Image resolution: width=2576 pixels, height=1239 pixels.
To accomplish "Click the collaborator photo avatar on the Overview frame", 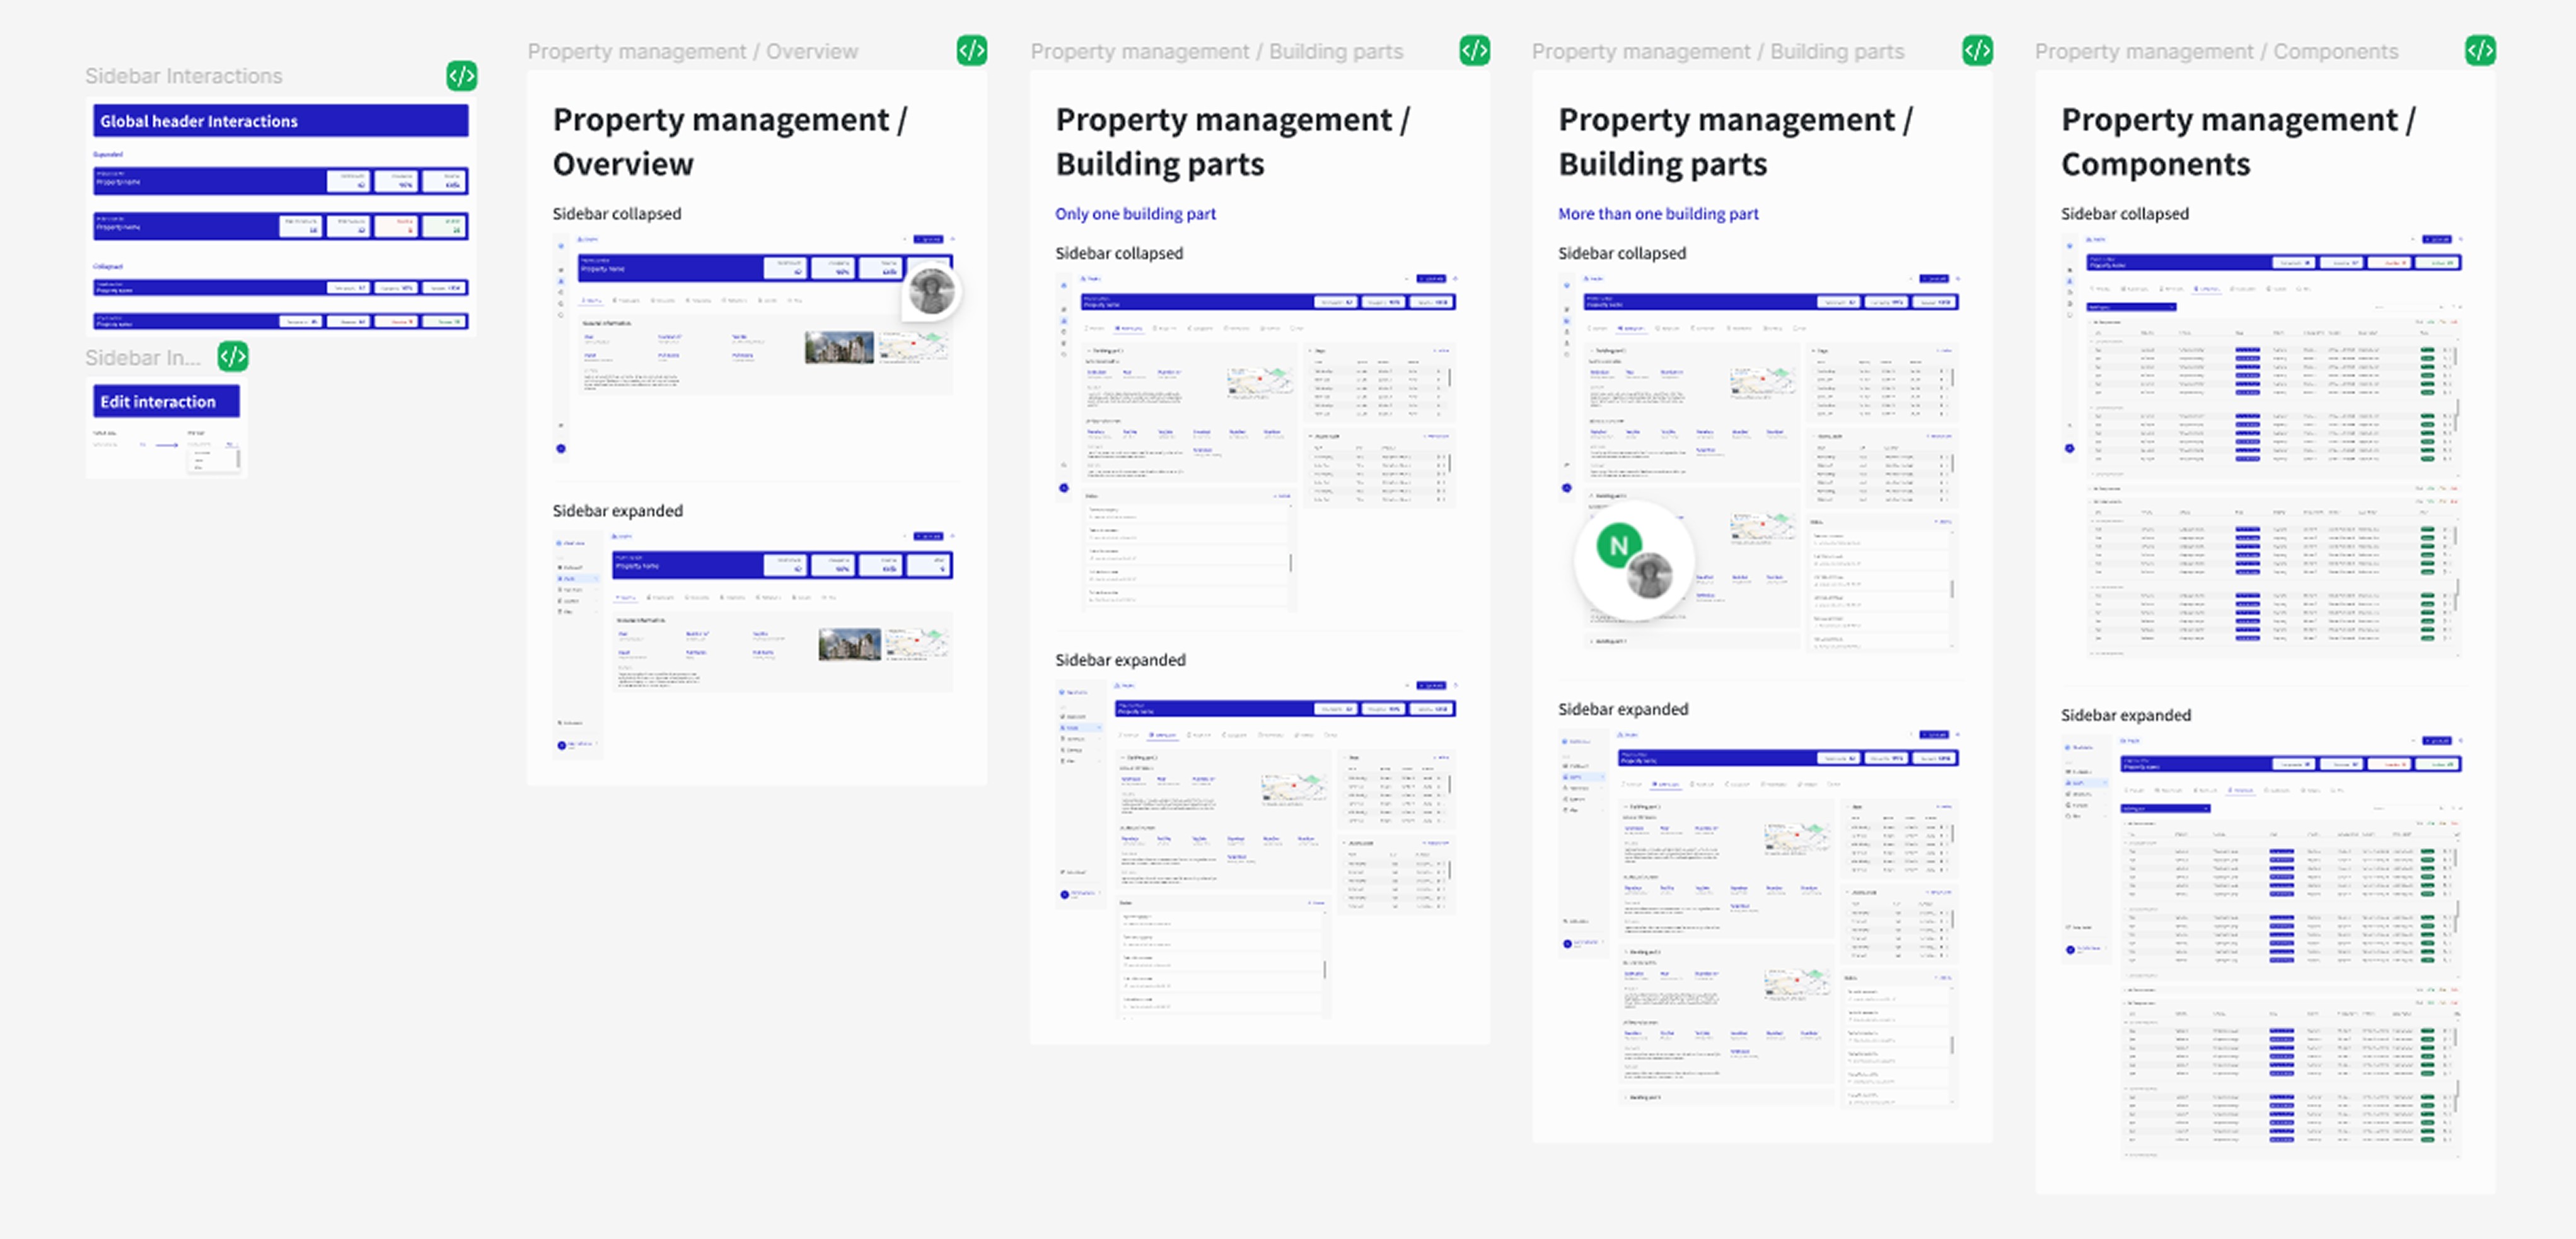I will 931,292.
